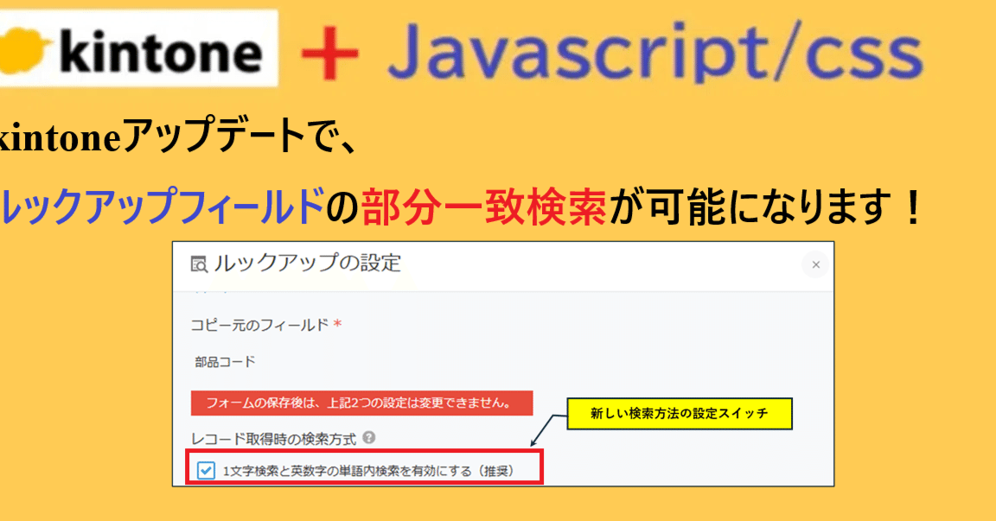
Task: Click the 部分一致検索 red headline text
Action: tap(484, 207)
